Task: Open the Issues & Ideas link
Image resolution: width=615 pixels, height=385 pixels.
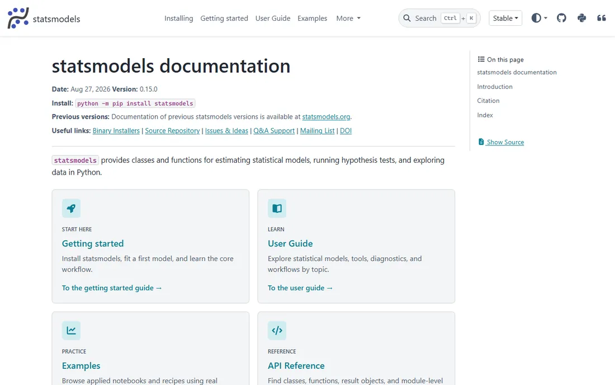Action: click(x=226, y=131)
